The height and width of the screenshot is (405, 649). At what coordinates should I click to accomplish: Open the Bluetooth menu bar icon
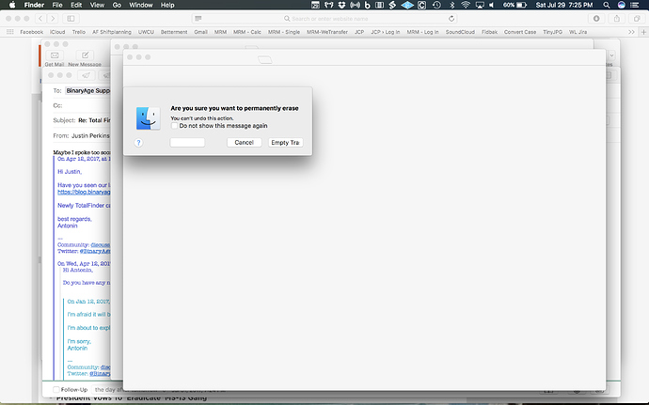coord(452,5)
